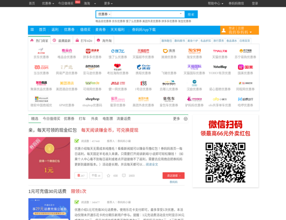Switch to the 打车o2o tab
The image size is (286, 220).
click(x=84, y=40)
